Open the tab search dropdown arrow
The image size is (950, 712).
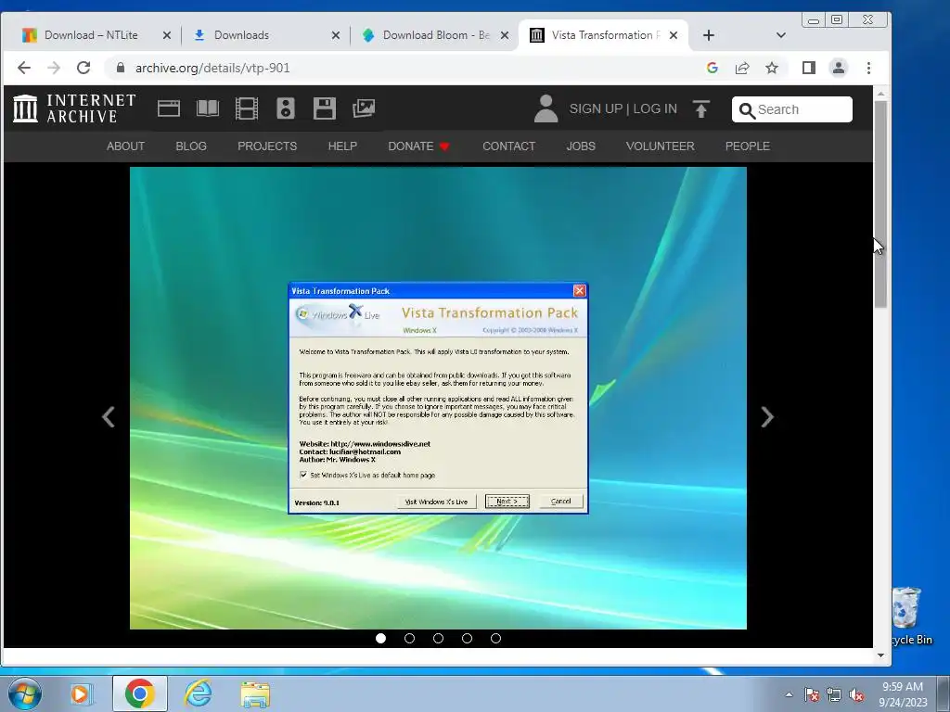point(781,35)
